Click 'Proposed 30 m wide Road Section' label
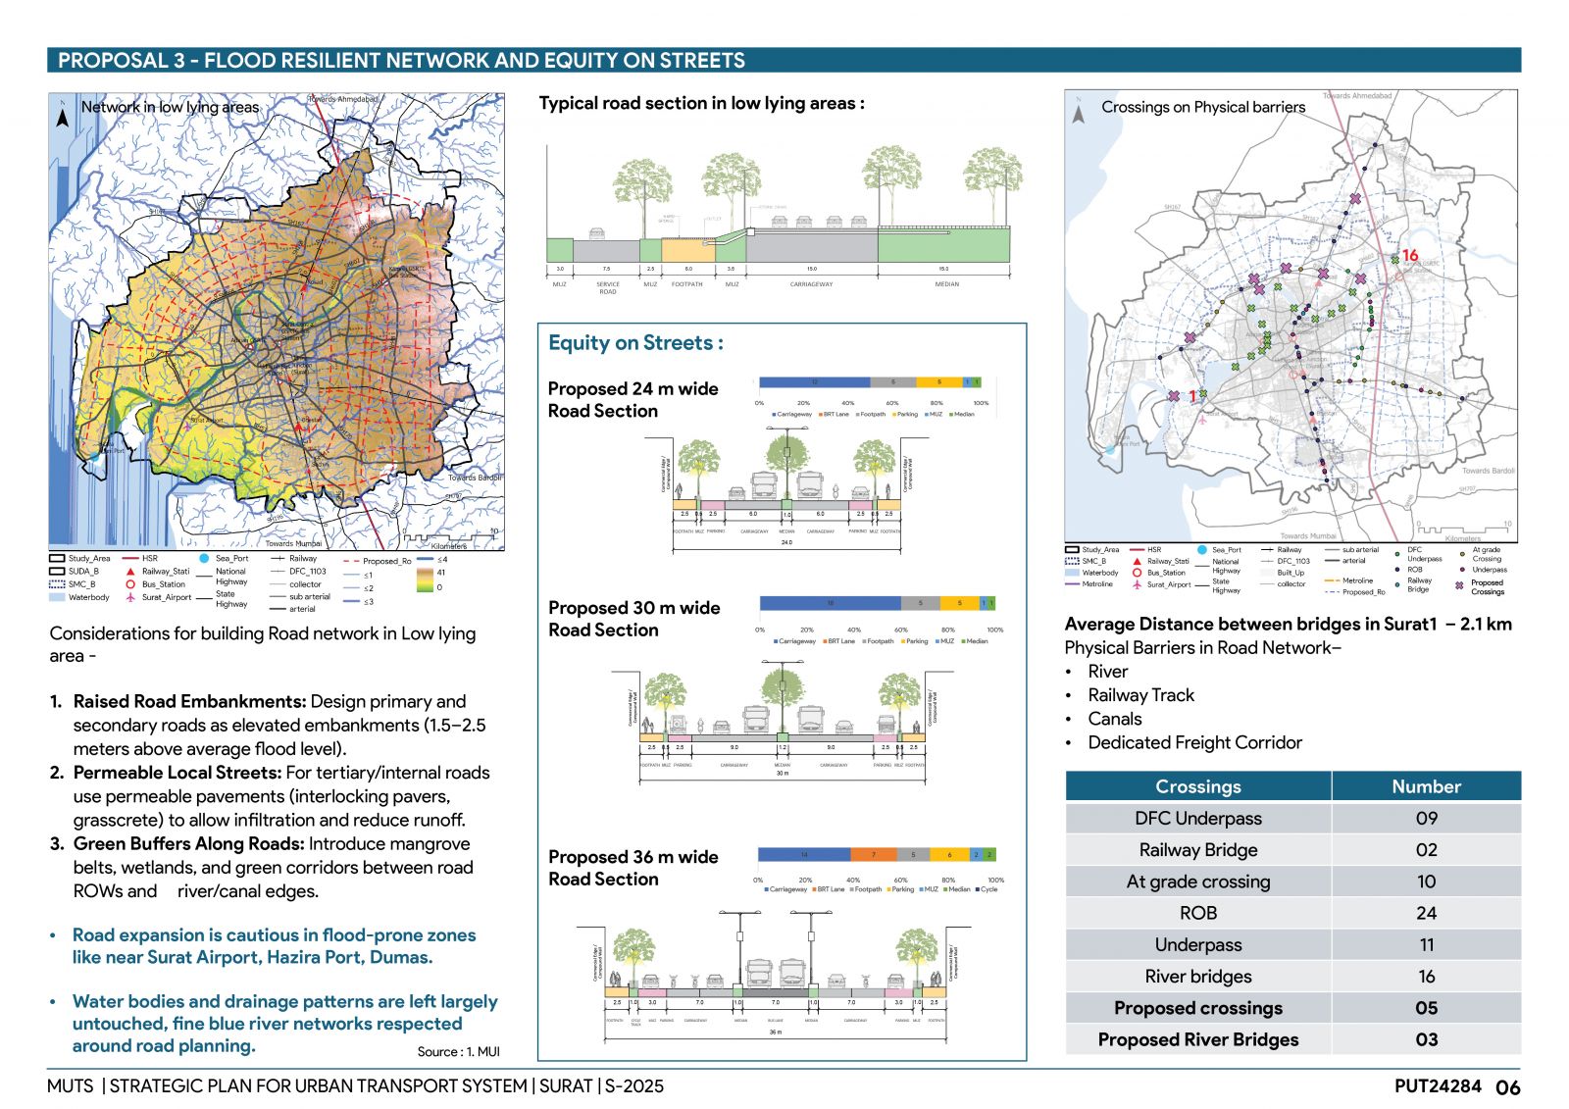Image resolution: width=1569 pixels, height=1109 pixels. tap(633, 619)
